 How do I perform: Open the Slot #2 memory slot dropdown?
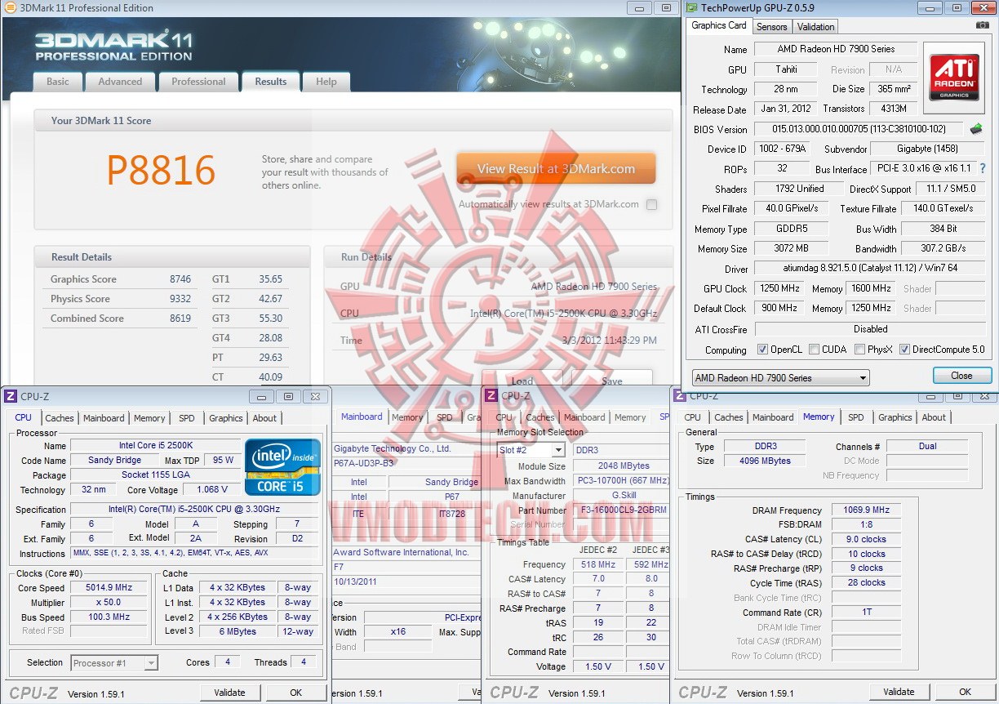(x=531, y=450)
